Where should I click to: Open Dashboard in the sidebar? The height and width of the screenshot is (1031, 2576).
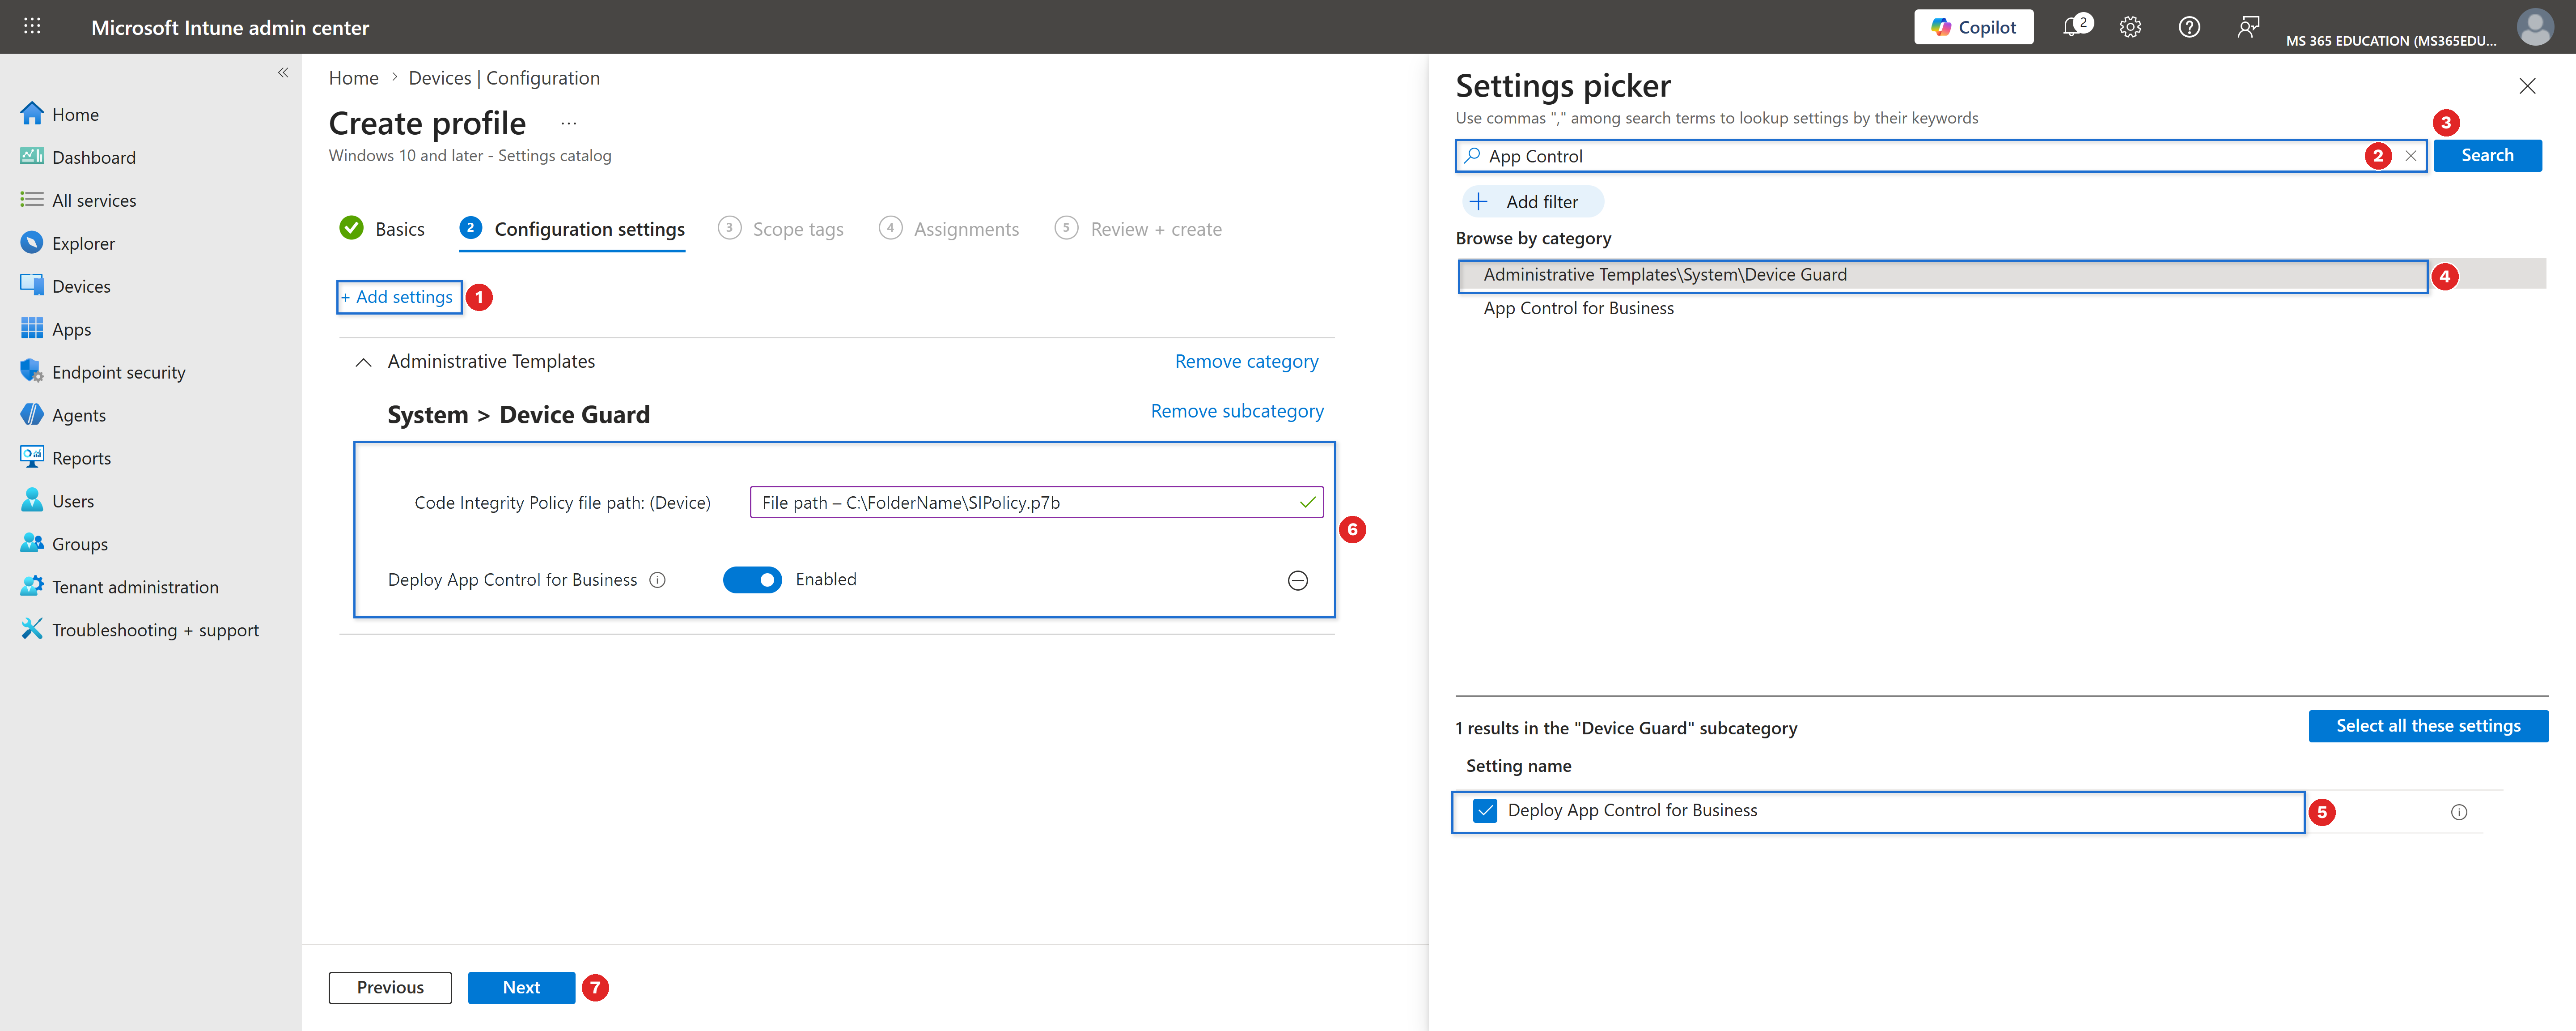point(78,157)
